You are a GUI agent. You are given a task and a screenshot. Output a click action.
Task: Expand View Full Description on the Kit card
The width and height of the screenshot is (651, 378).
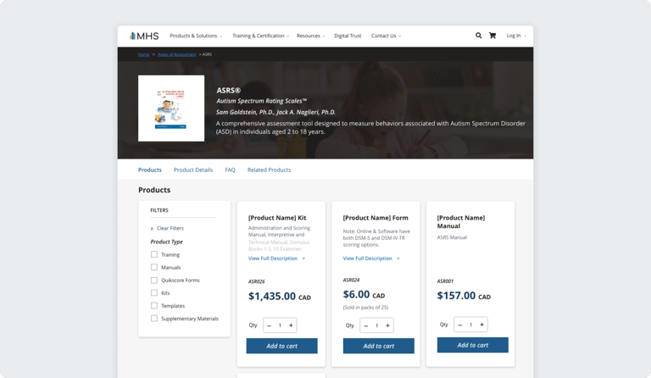(276, 258)
